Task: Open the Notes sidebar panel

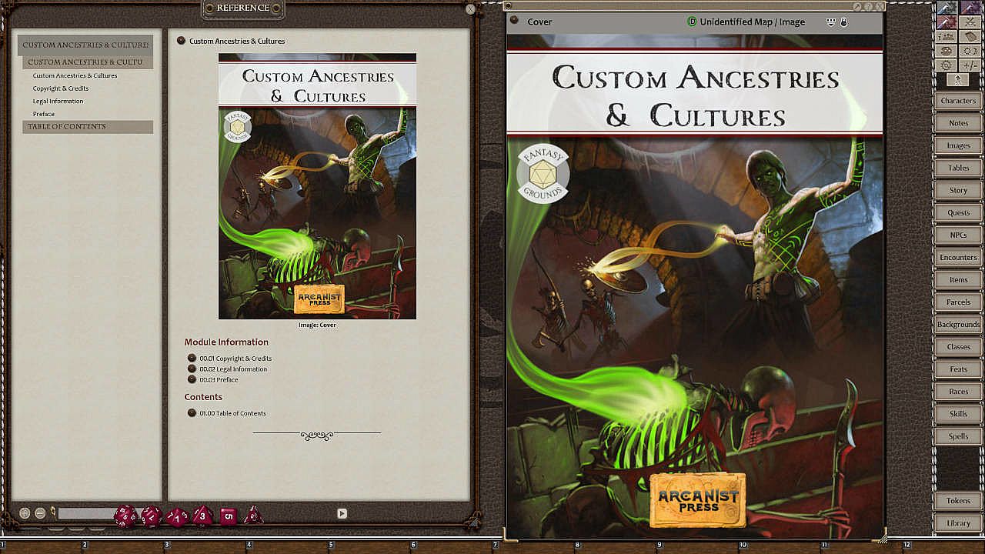Action: [x=958, y=123]
